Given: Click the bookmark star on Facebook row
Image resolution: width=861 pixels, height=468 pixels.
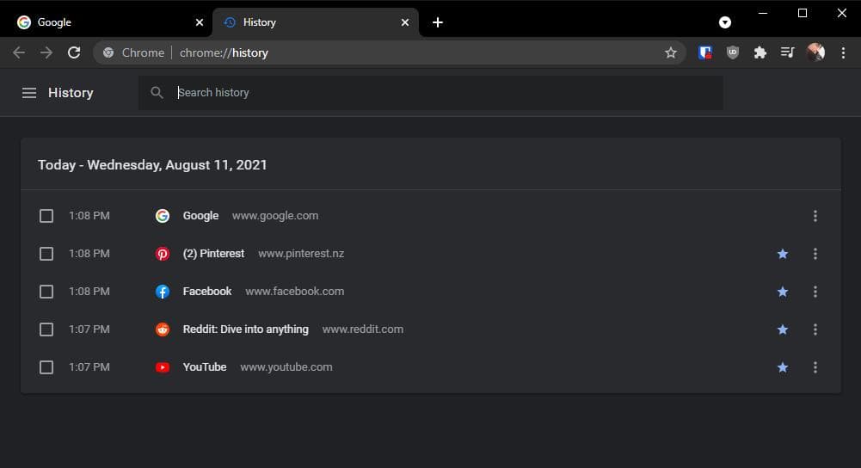Looking at the screenshot, I should click(783, 292).
